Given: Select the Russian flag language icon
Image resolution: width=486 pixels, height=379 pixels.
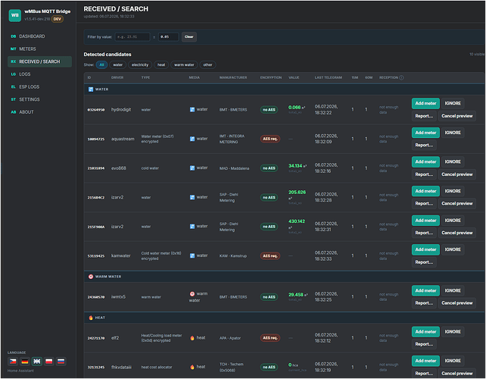Looking at the screenshot, I should pos(61,362).
